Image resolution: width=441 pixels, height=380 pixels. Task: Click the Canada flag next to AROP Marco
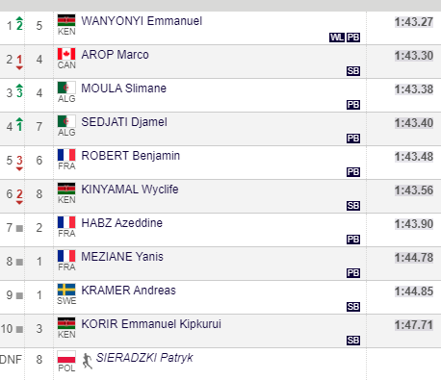pyautogui.click(x=66, y=54)
